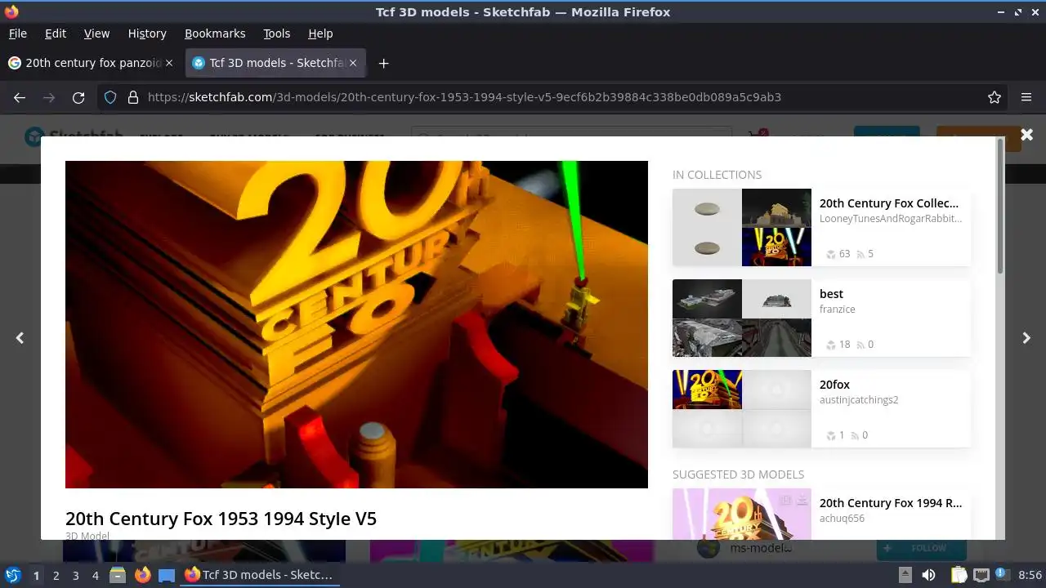Open the Edit menu
This screenshot has width=1046, height=588.
56,33
